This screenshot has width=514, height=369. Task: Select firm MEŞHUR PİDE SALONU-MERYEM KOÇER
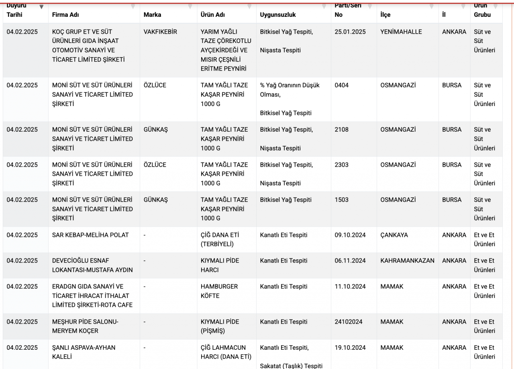coord(86,326)
